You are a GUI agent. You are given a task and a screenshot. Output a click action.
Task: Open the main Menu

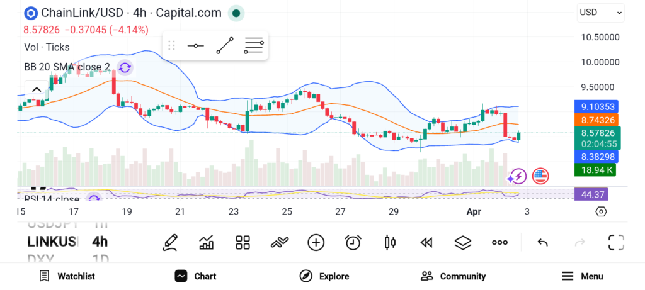[x=583, y=276]
